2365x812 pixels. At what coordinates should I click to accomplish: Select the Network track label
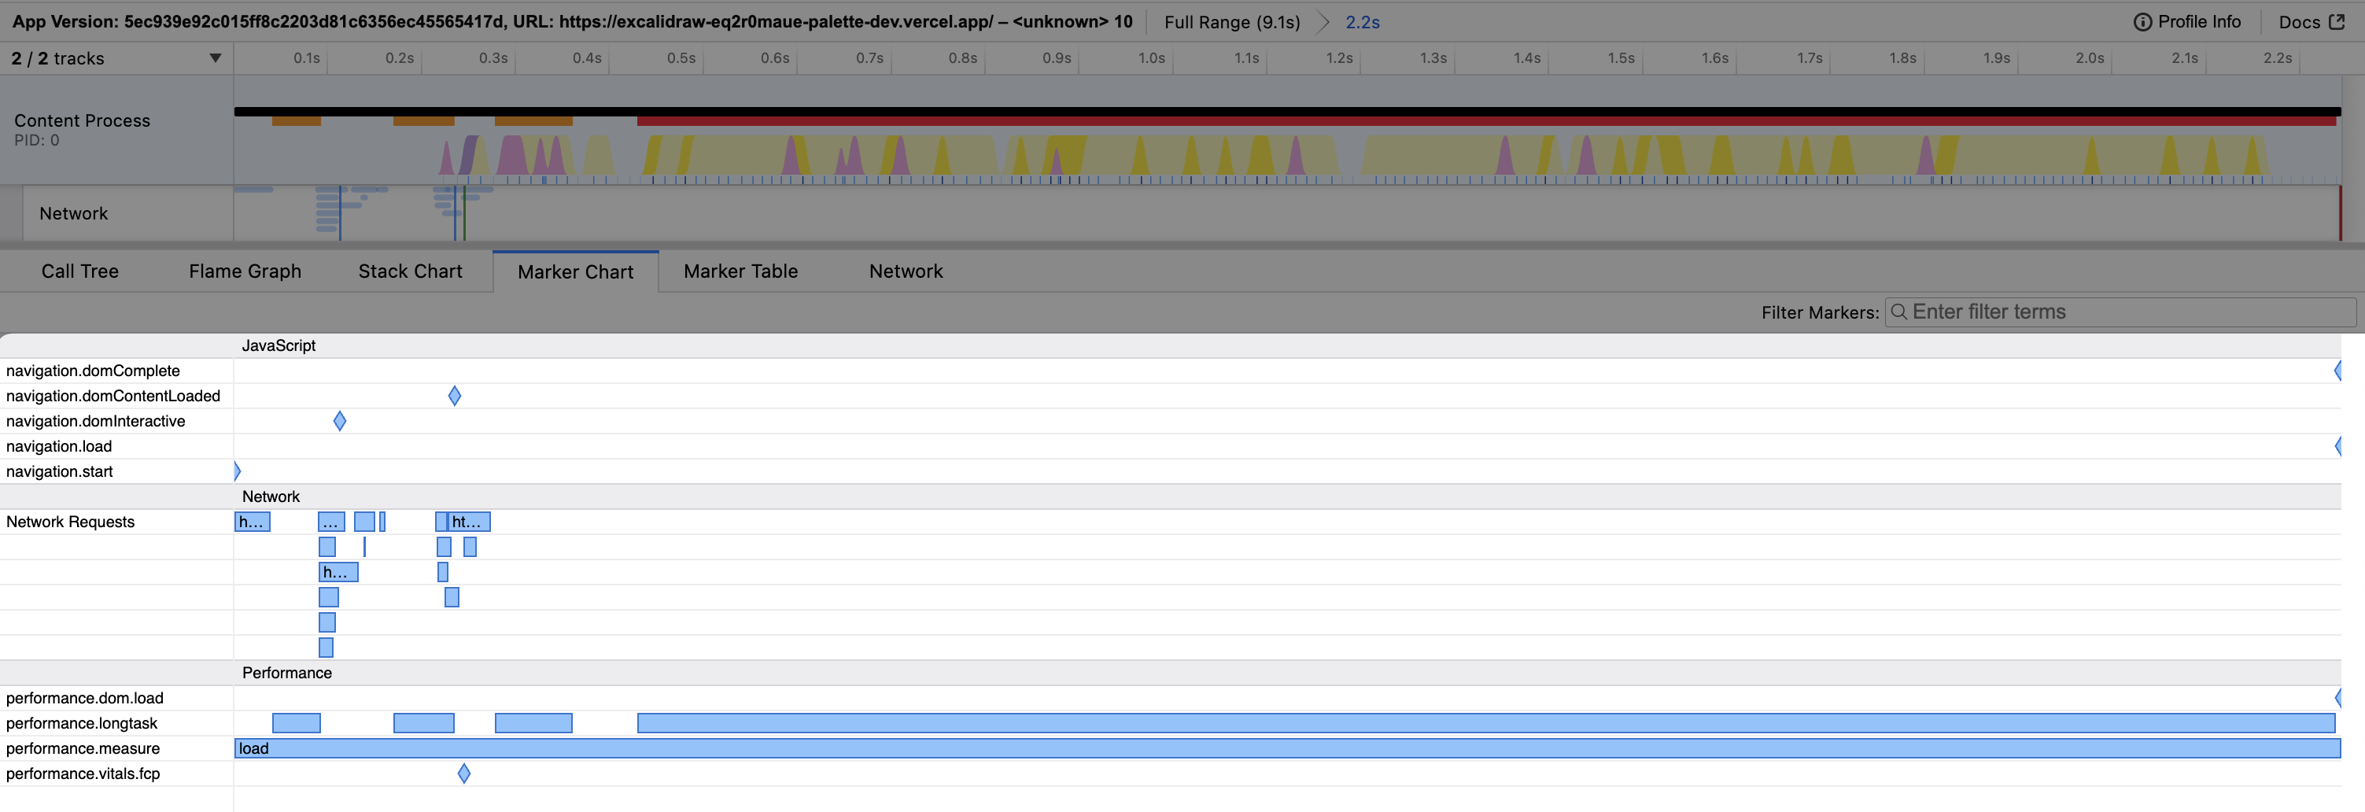point(73,213)
